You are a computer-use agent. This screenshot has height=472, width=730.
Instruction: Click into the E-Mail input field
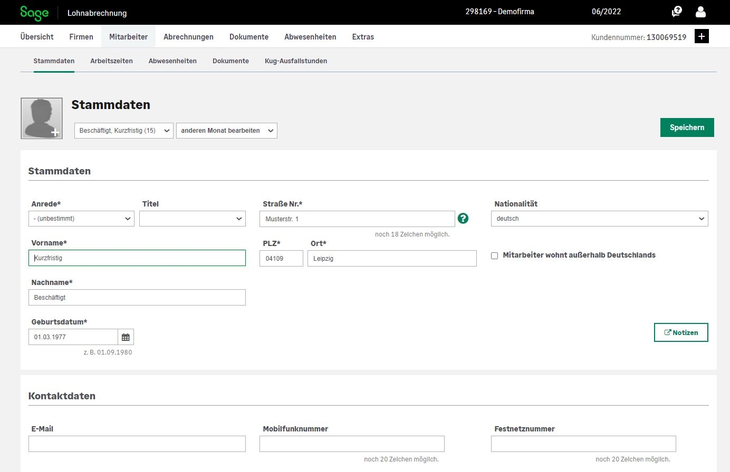(x=137, y=444)
